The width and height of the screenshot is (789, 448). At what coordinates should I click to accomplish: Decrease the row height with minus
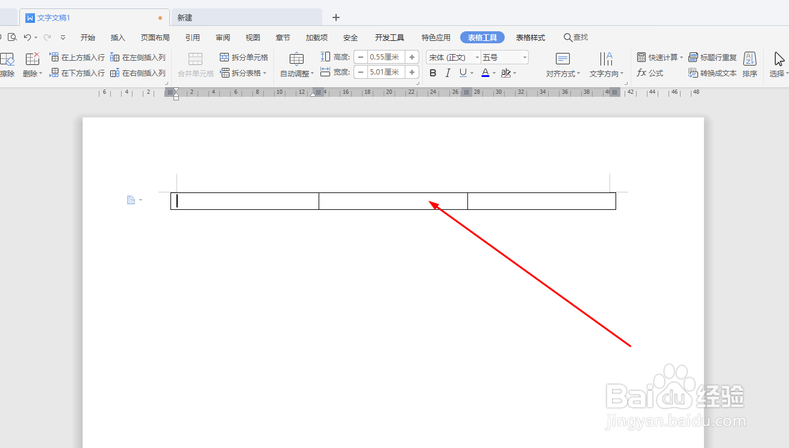[361, 57]
